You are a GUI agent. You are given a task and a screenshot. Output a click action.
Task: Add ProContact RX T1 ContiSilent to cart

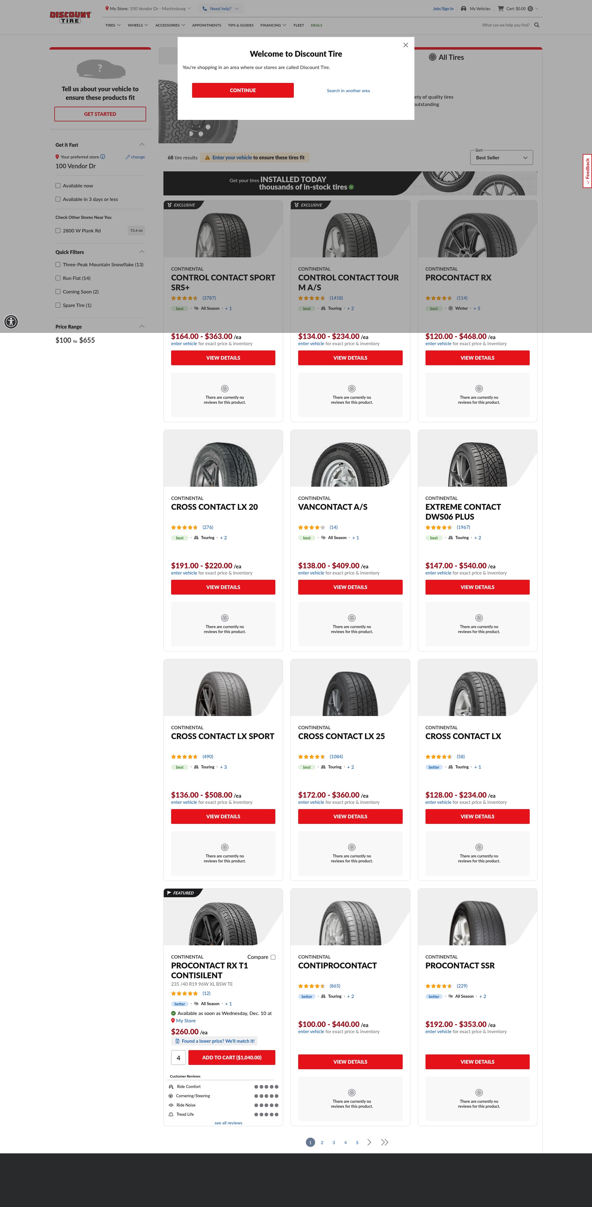coord(232,1057)
